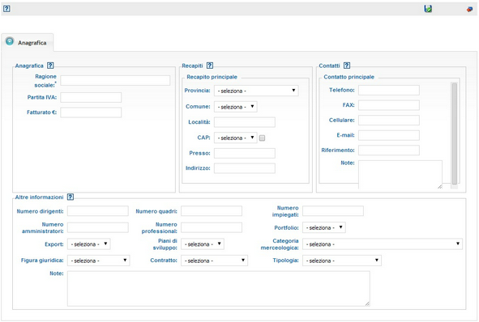Open help for Altre informazioni section
The image size is (479, 322).
point(71,197)
